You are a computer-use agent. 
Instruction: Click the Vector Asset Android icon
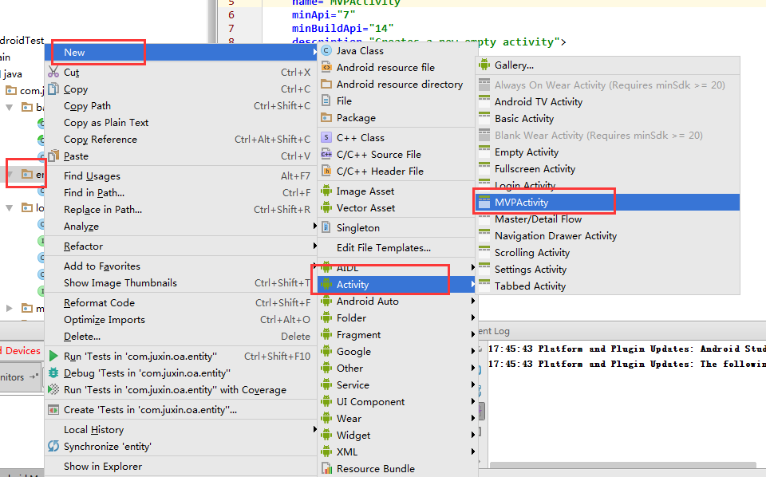point(326,208)
